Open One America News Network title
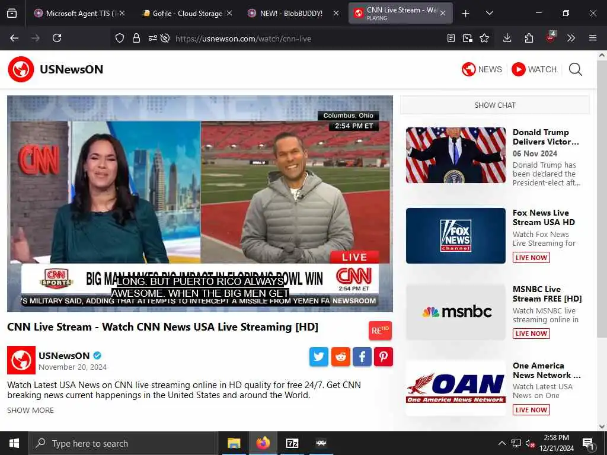 point(547,370)
